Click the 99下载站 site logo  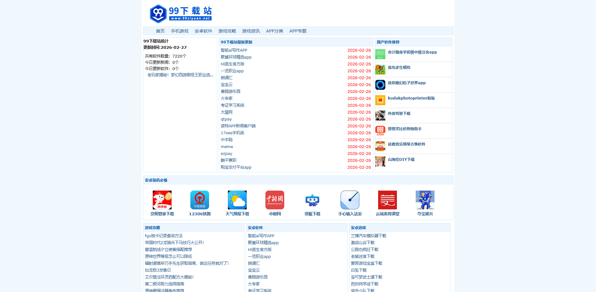click(180, 13)
